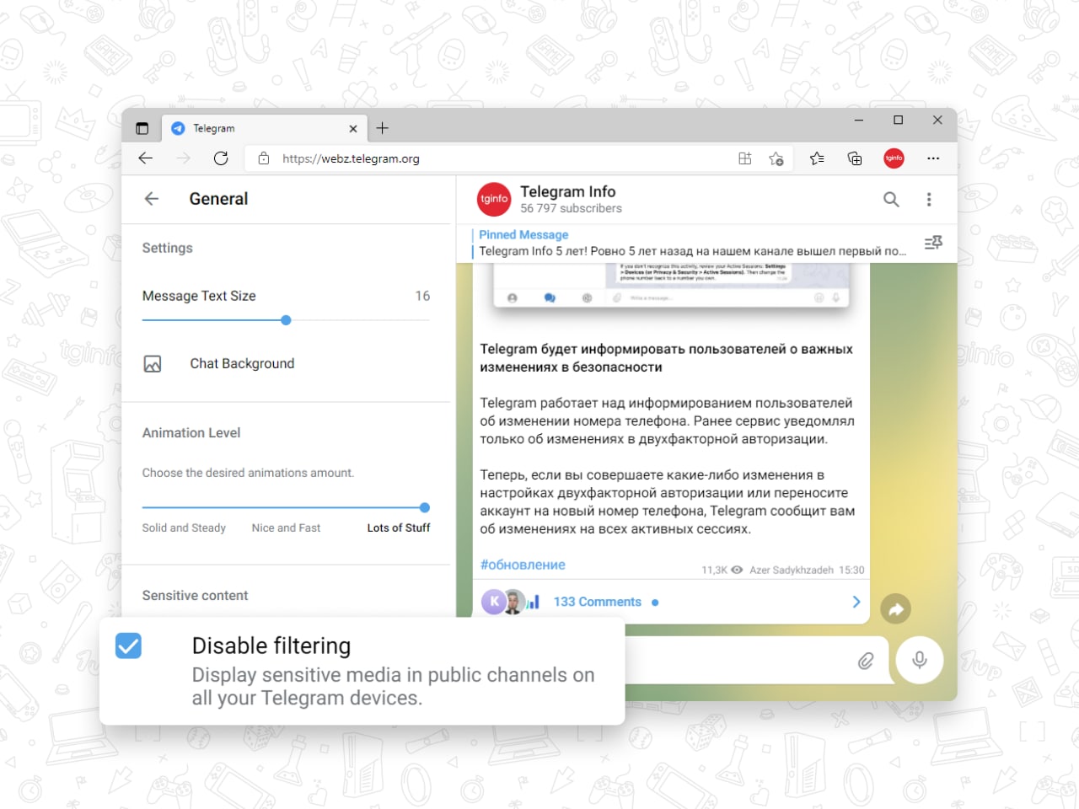
Task: Click the 56 797 subscribers text
Action: pyautogui.click(x=571, y=209)
